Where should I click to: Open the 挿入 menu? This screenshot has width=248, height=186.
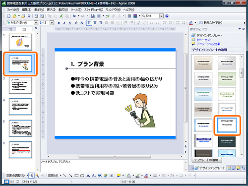click(x=51, y=9)
